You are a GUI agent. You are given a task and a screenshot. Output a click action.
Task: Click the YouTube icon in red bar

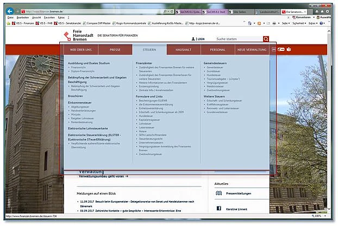[x=281, y=49]
